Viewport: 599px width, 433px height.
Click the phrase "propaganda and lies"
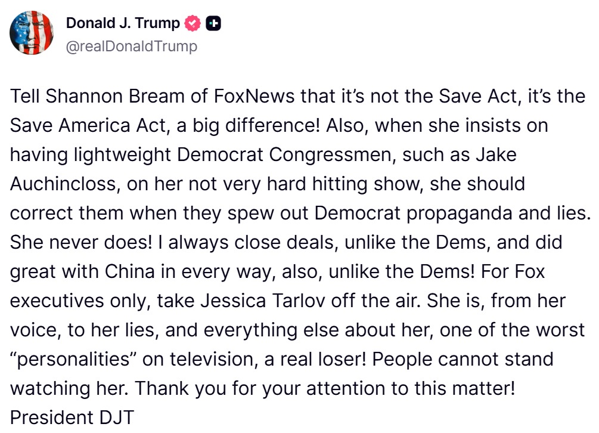click(502, 214)
